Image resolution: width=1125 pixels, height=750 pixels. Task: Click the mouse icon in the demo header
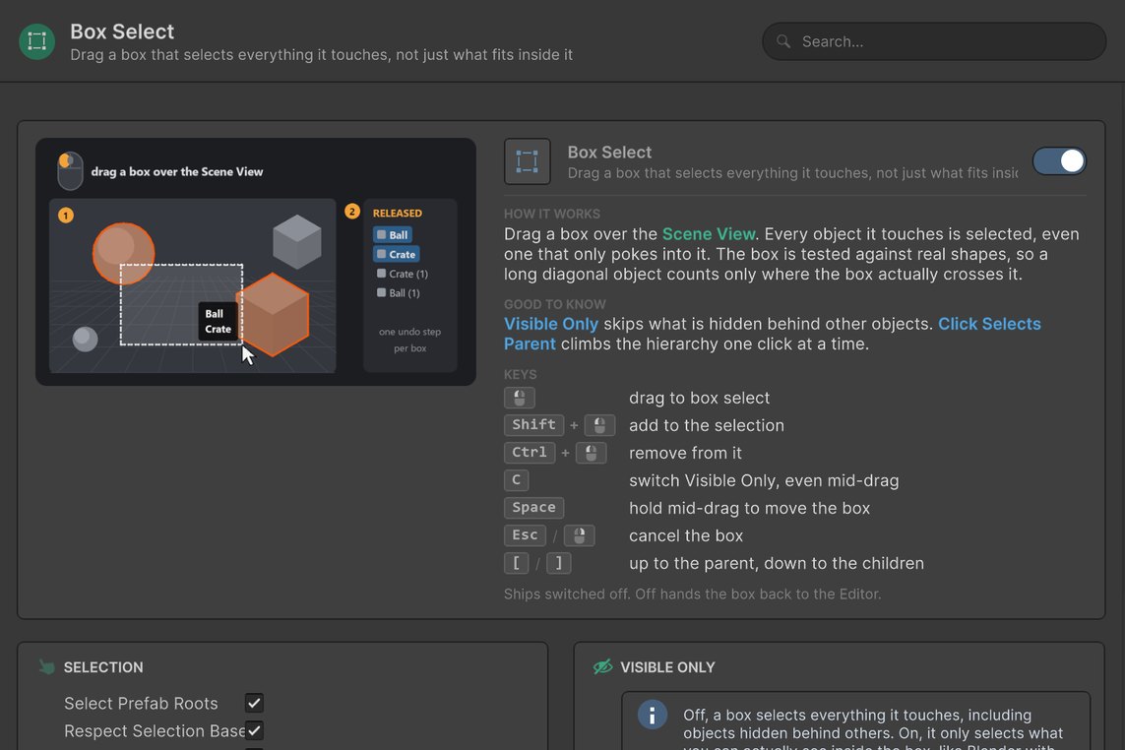pyautogui.click(x=70, y=171)
